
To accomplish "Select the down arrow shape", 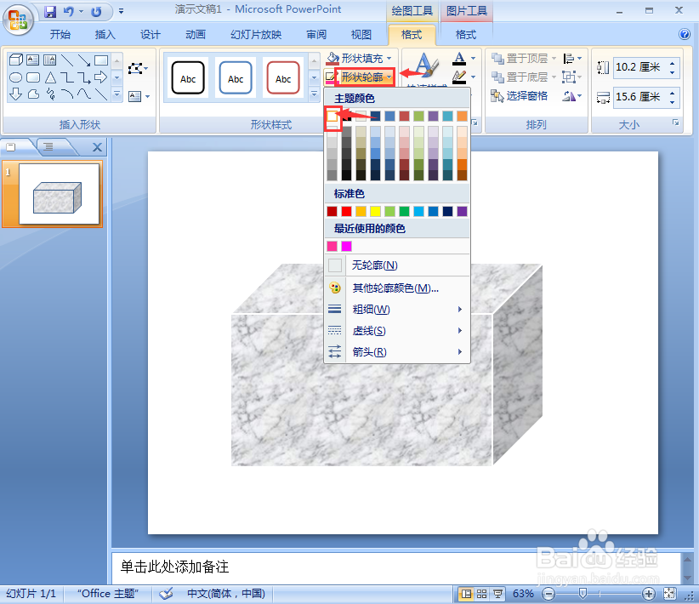I will click(x=16, y=94).
